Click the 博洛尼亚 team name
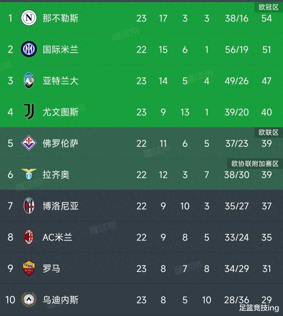The width and height of the screenshot is (283, 316). point(60,206)
